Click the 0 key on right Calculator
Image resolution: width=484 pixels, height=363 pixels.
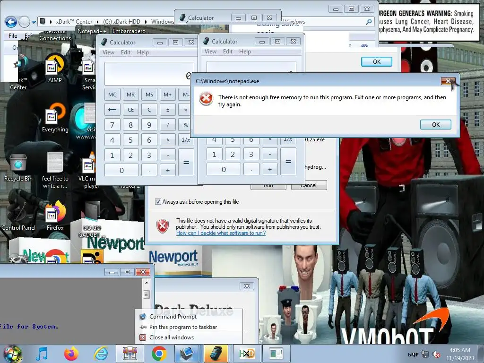pyautogui.click(x=224, y=169)
